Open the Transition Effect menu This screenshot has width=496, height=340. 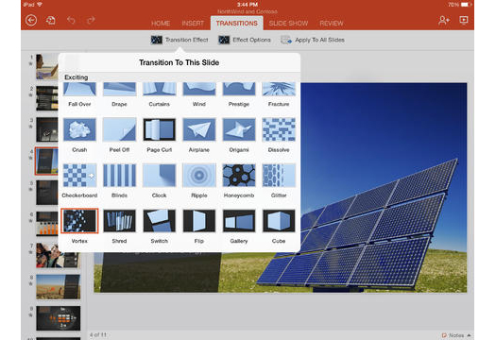point(180,40)
